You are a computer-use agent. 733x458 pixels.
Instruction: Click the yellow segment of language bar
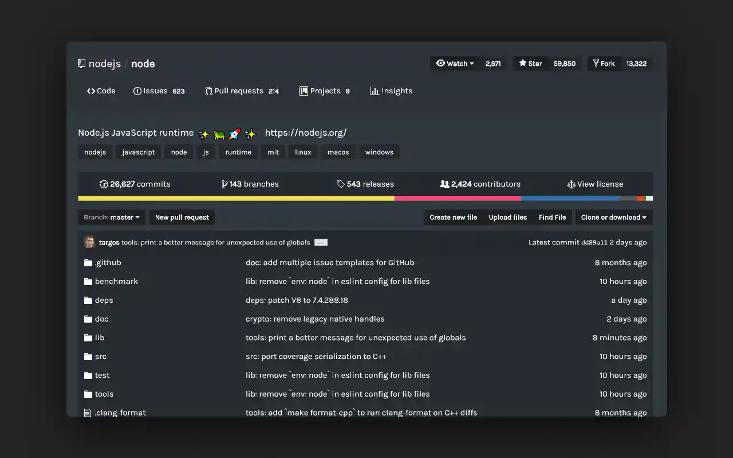point(236,199)
